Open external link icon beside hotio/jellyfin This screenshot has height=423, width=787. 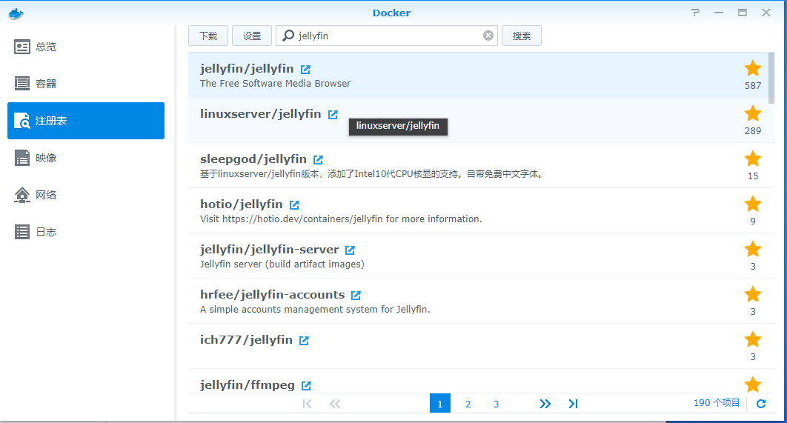(294, 204)
